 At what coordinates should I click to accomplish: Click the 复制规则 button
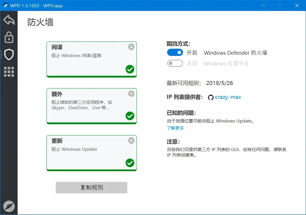pos(92,188)
